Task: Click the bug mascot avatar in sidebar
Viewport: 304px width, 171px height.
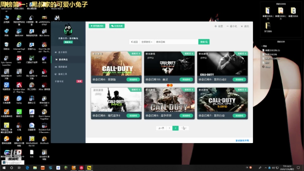Action: pos(68,30)
